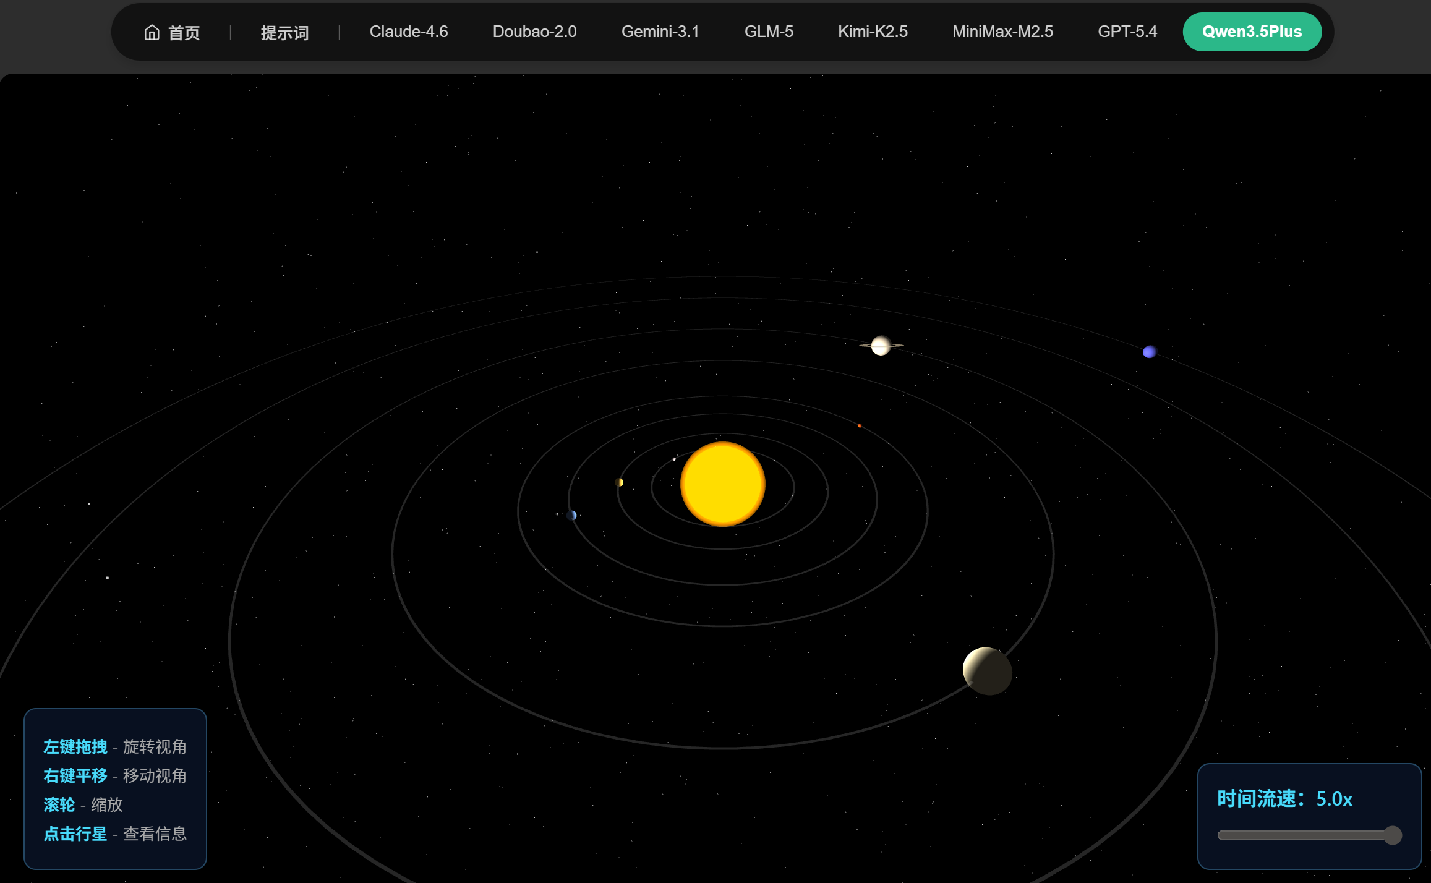Click the small red Mars planet
The image size is (1431, 883).
860,425
